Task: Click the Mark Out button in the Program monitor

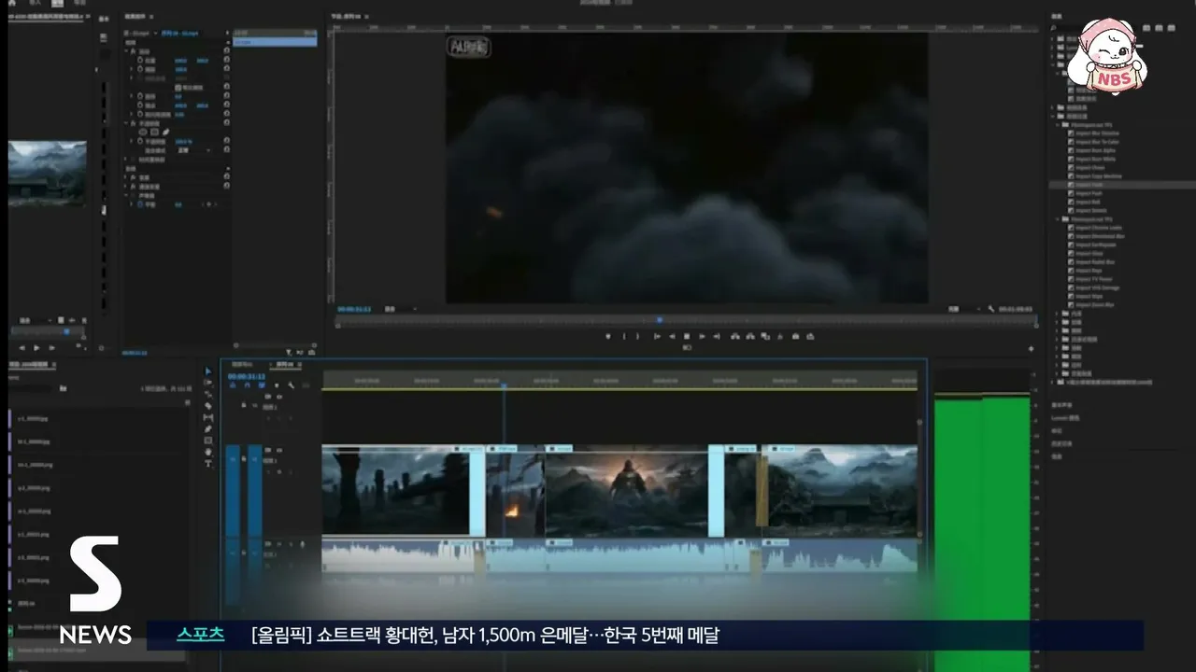Action: point(637,336)
